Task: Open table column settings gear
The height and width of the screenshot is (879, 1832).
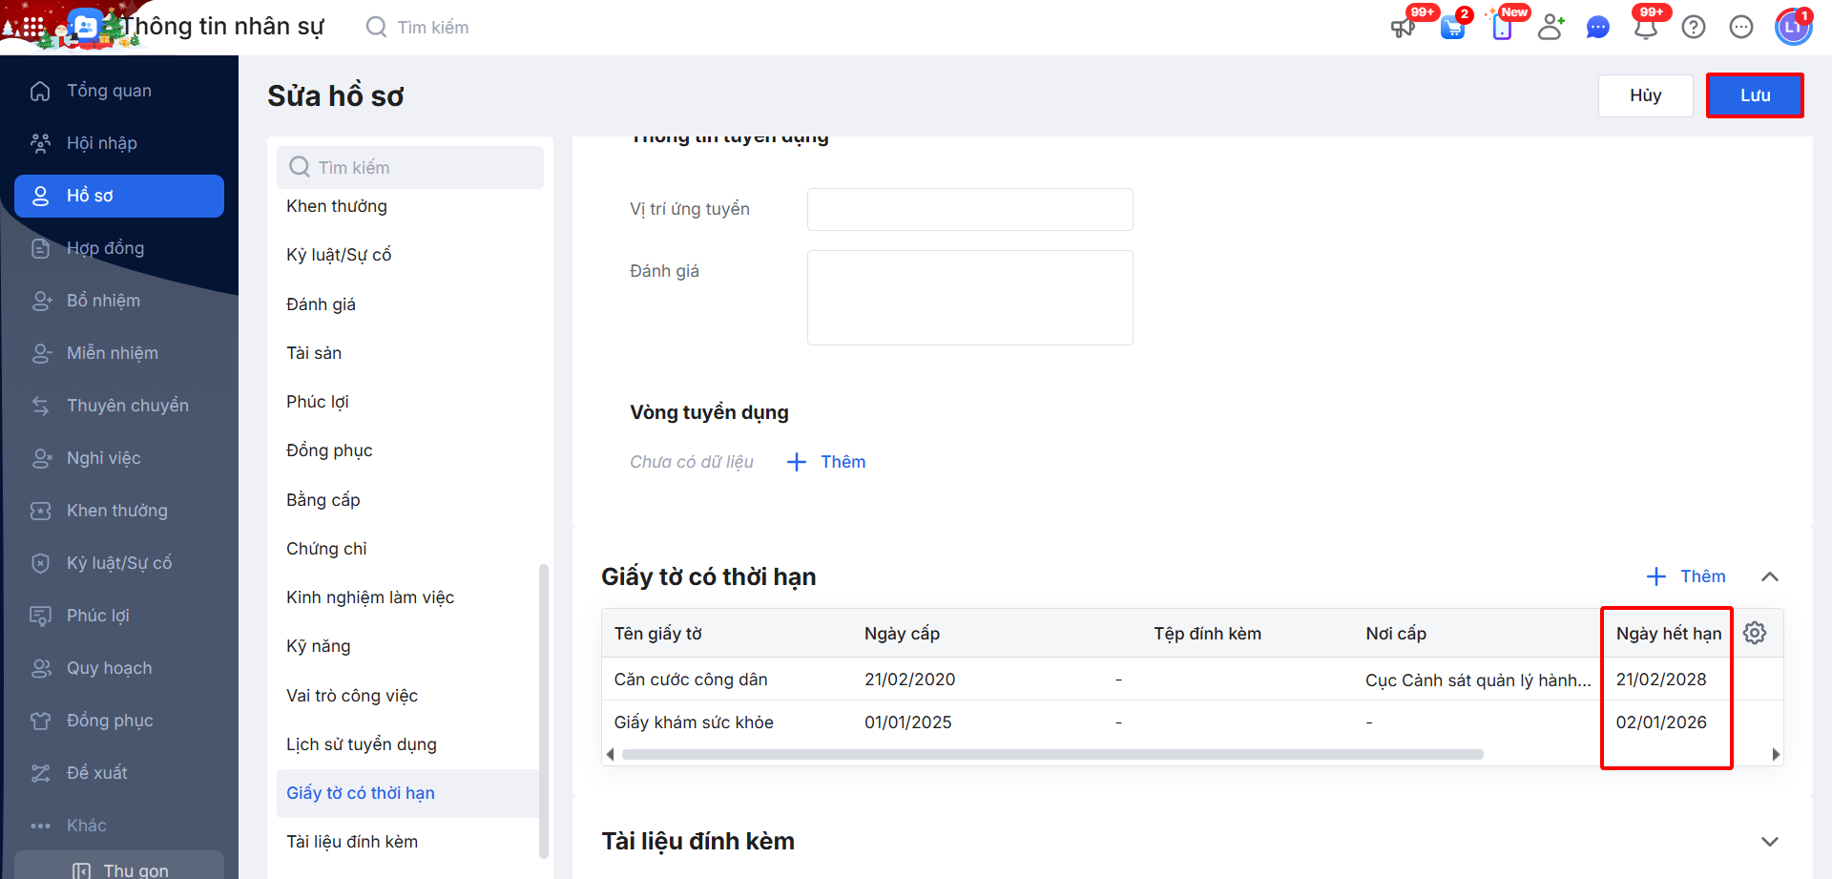Action: [x=1755, y=633]
